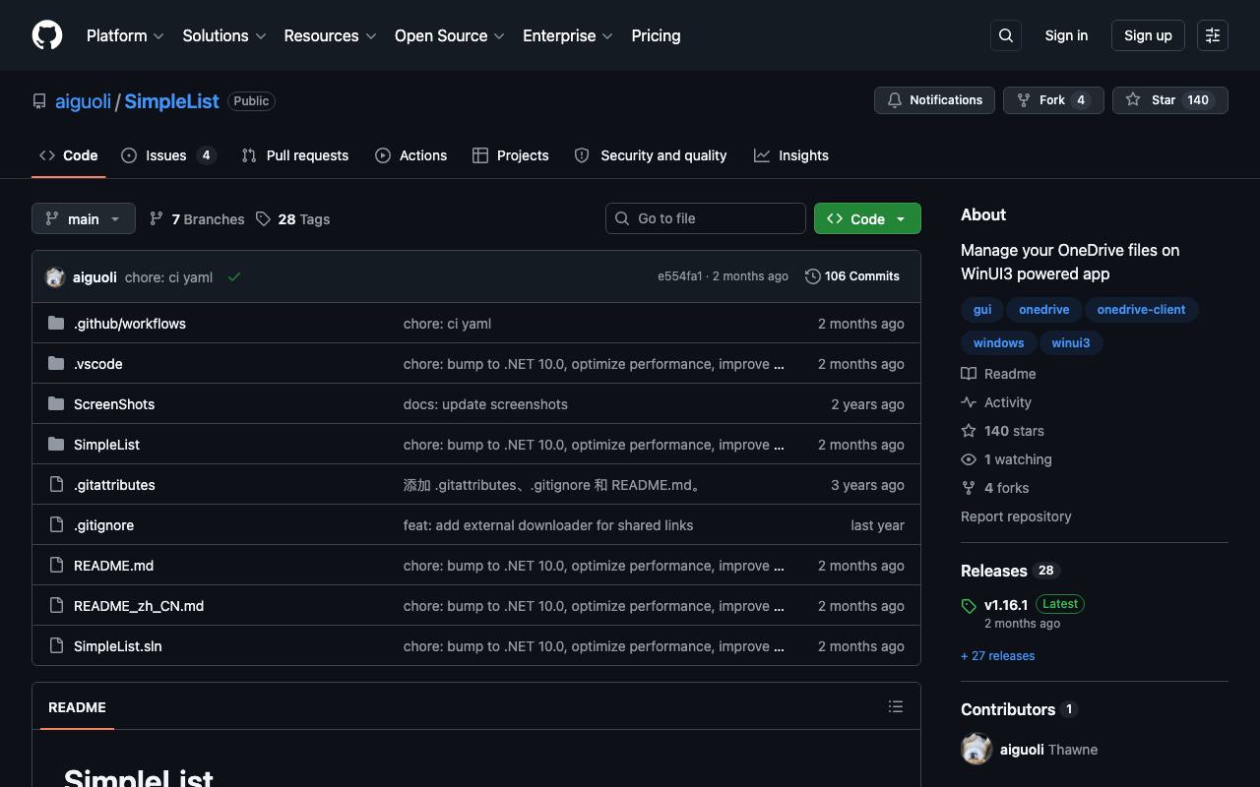
Task: Open "feat: add external downloader for shared links"
Action: click(x=548, y=525)
